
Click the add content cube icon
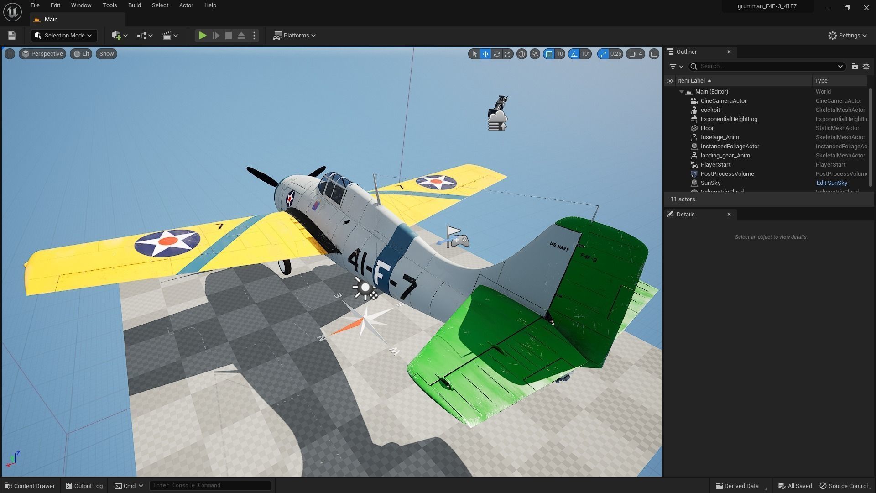(117, 36)
